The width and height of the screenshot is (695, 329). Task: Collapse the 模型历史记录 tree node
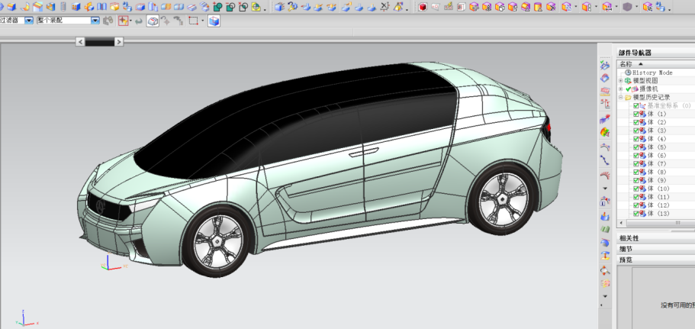(x=620, y=98)
